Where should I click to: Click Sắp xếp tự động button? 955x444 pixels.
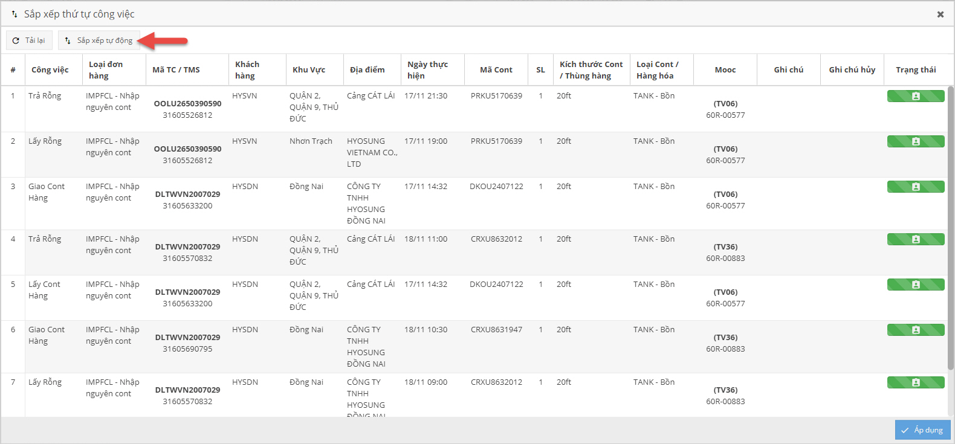99,40
